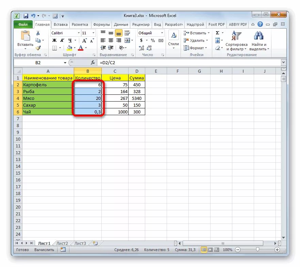Click the zoom in plus button
300x267 pixels.
click(x=277, y=250)
